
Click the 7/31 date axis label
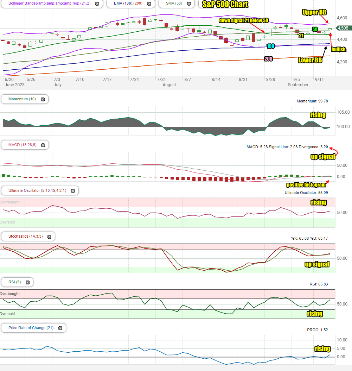click(161, 80)
